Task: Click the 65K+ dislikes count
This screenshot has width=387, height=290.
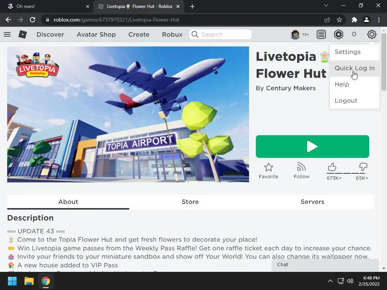Action: point(362,178)
